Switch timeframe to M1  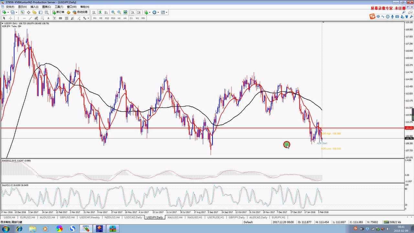coord(95,18)
